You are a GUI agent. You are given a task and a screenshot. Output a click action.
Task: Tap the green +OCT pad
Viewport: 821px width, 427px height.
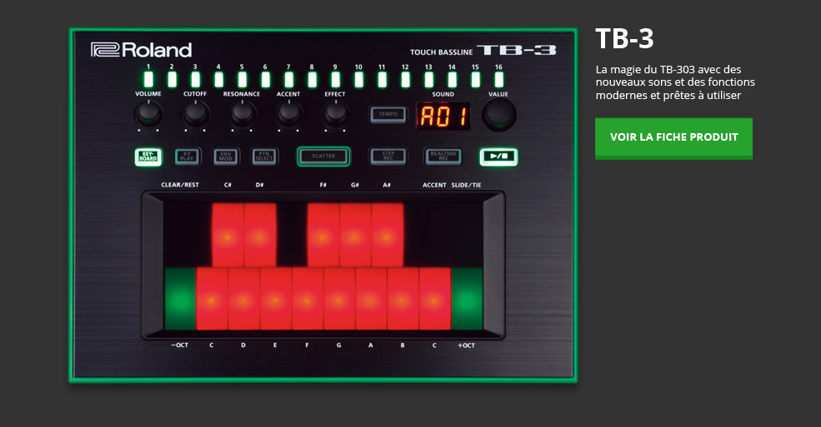(467, 299)
